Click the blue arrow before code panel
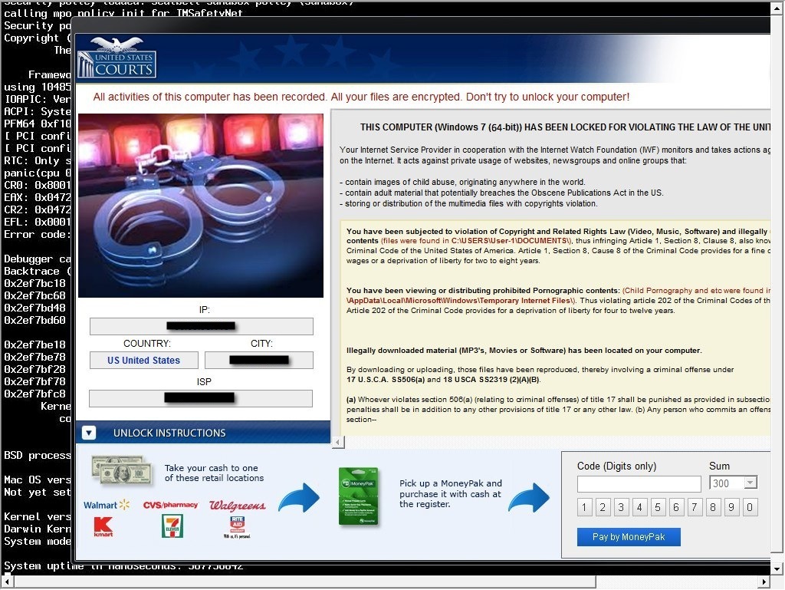The image size is (785, 590). (x=529, y=497)
